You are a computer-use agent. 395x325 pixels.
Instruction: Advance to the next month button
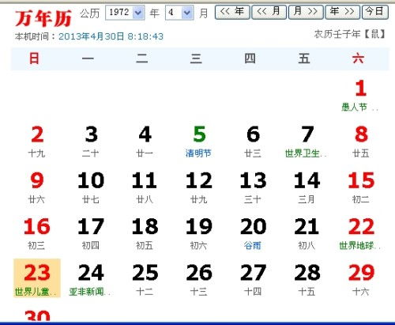[306, 12]
